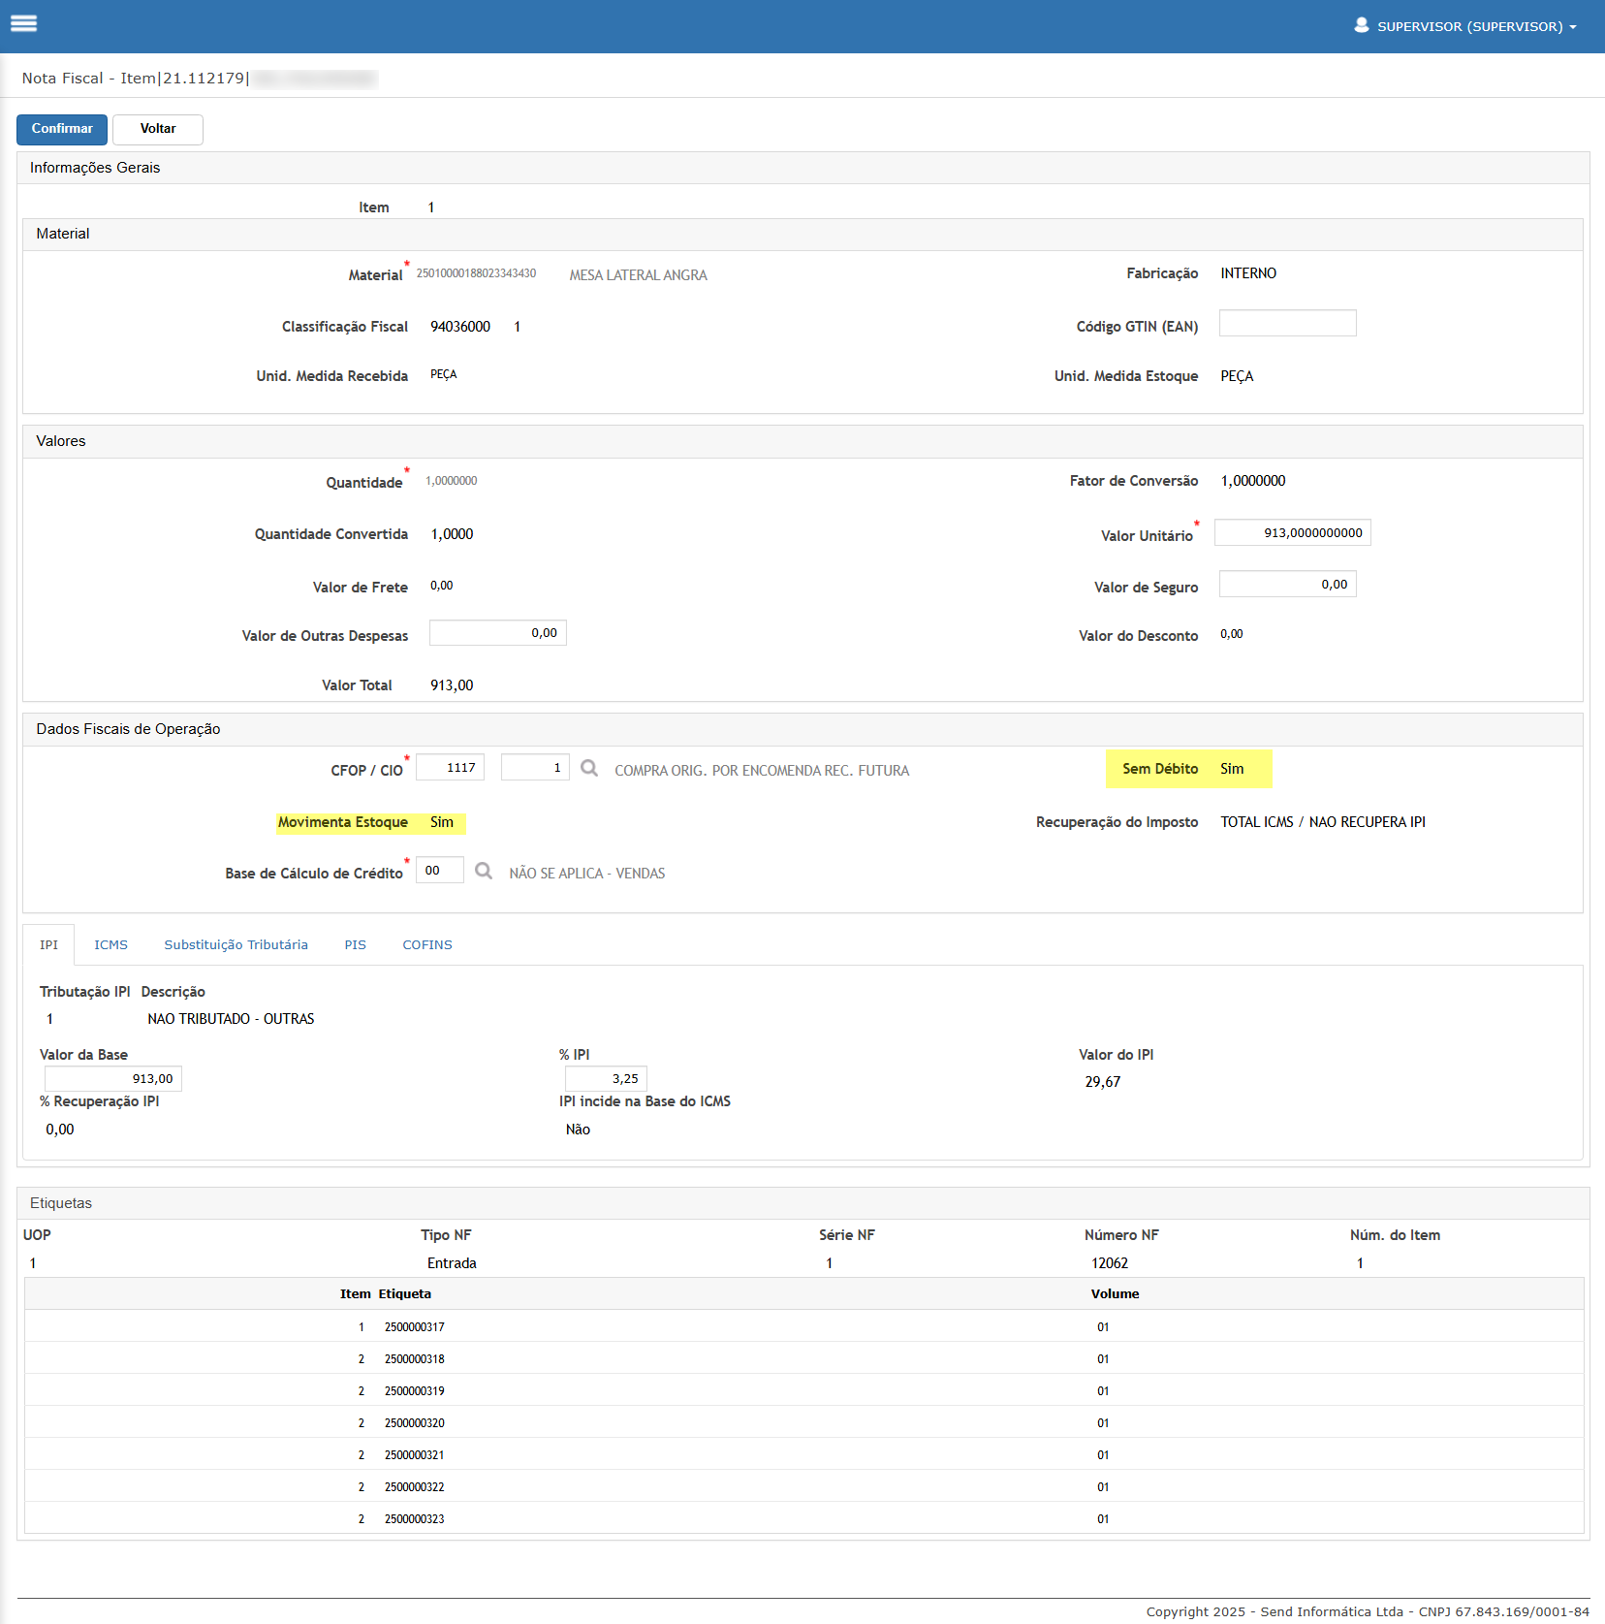Click Sem Débito value Sim
The height and width of the screenshot is (1624, 1605).
coord(1232,769)
